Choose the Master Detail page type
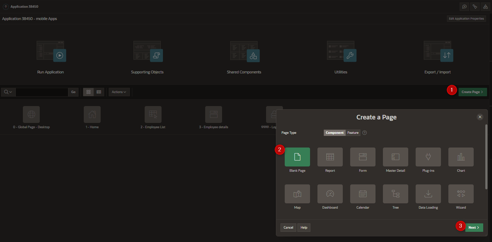The height and width of the screenshot is (242, 492). (395, 157)
